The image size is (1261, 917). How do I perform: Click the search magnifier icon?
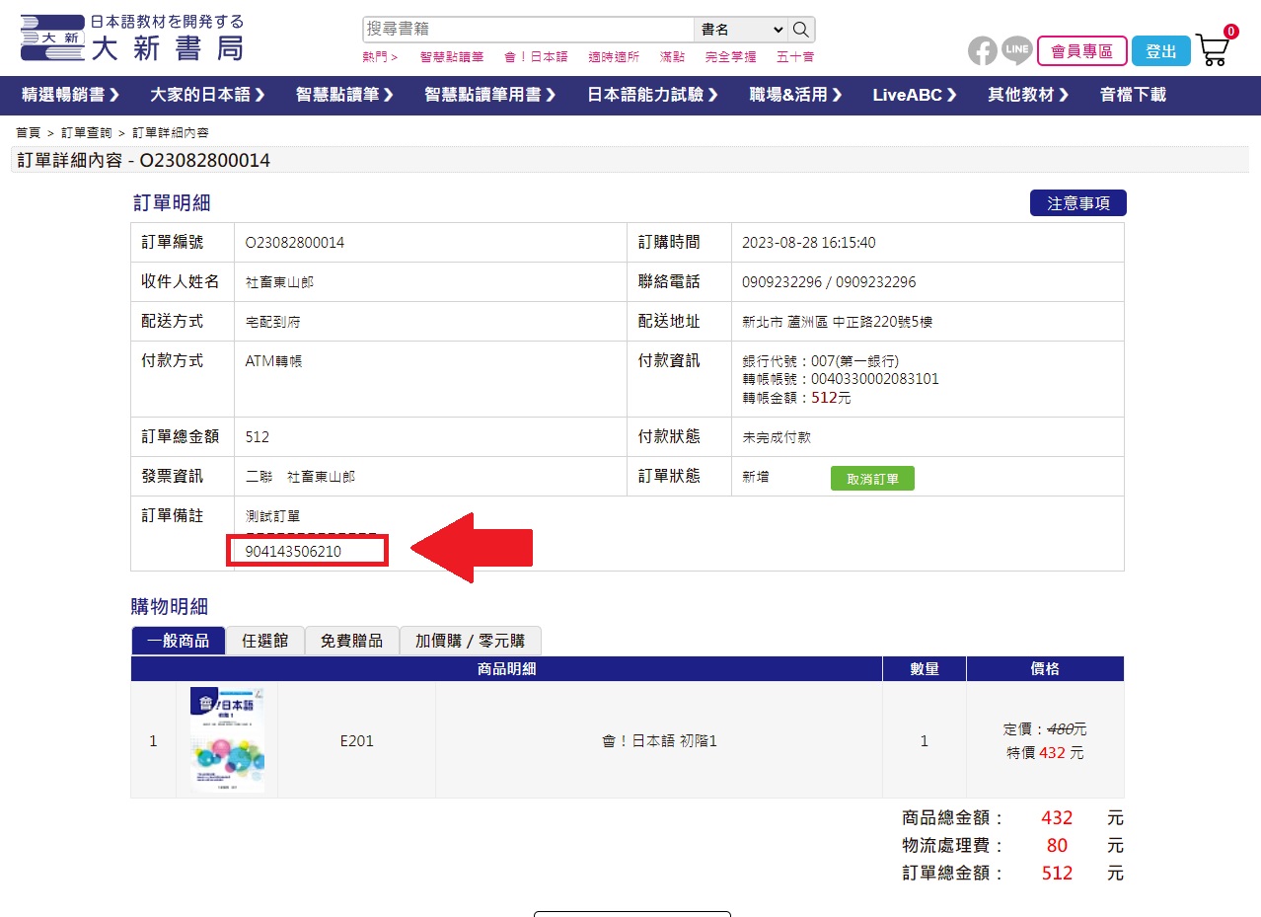pos(802,30)
